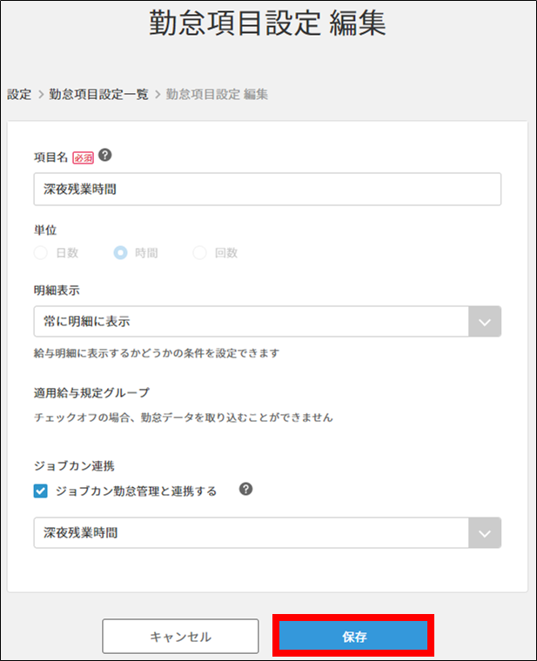Click the help icon next to 項目名

tap(105, 156)
